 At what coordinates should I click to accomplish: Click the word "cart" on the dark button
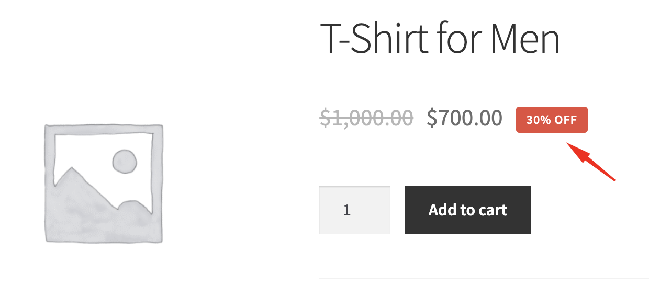coord(491,210)
